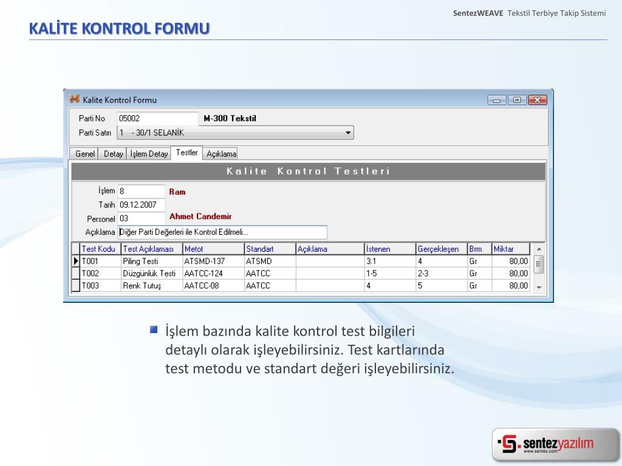Click the İstenen value 1-5 cell

pos(390,274)
